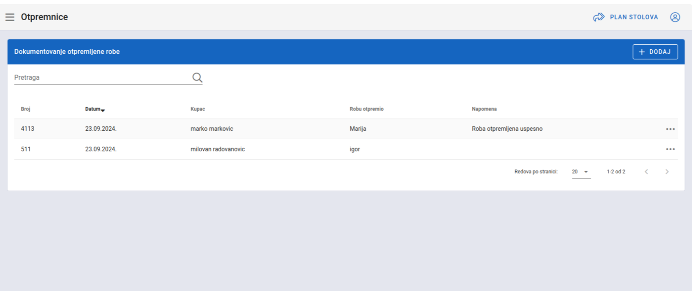This screenshot has width=692, height=291.
Task: Open three-dot menu for row 511
Action: pyautogui.click(x=670, y=149)
